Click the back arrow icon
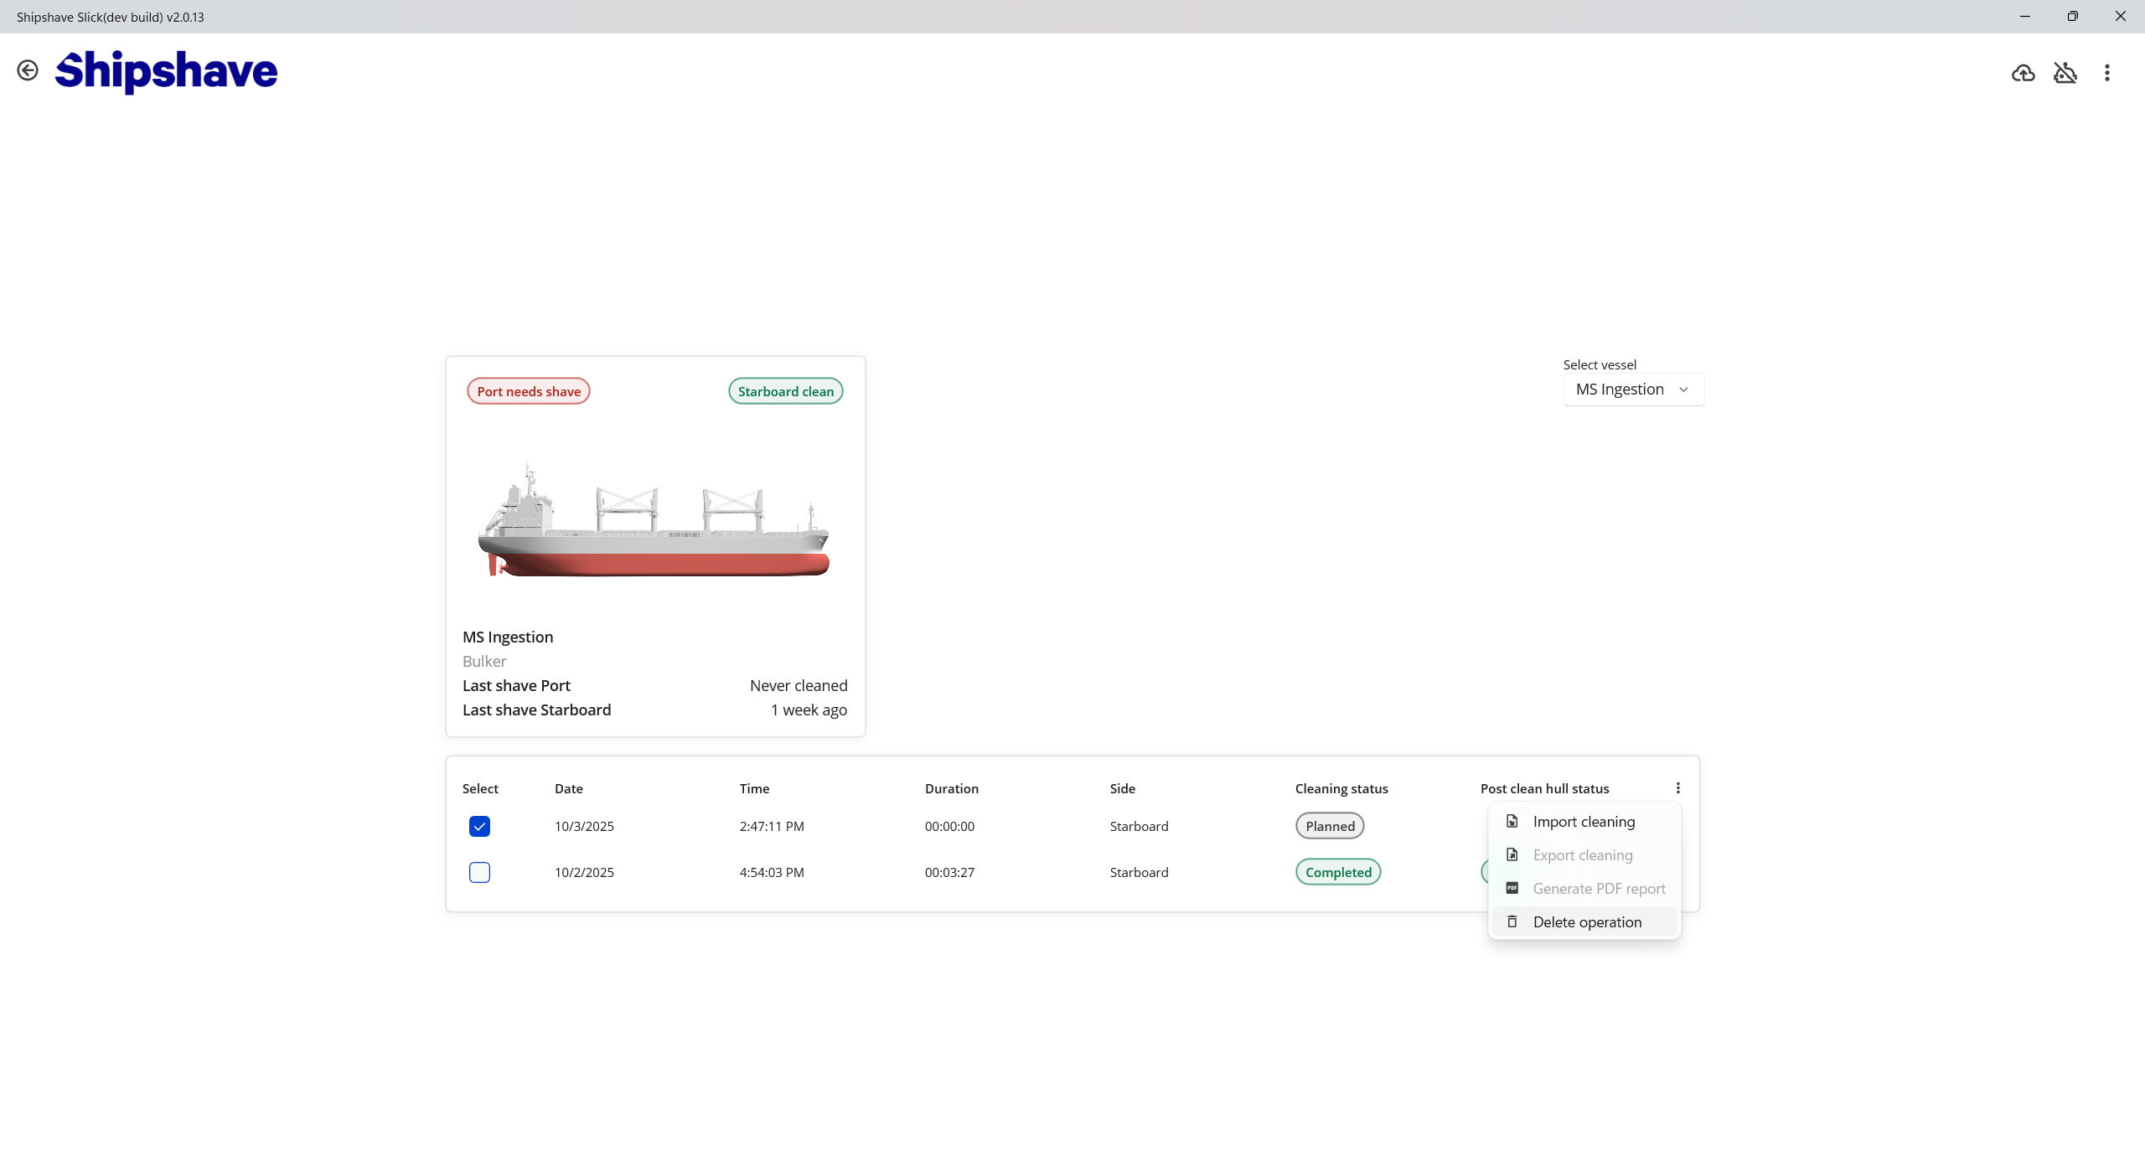The height and width of the screenshot is (1156, 2145). coord(28,70)
